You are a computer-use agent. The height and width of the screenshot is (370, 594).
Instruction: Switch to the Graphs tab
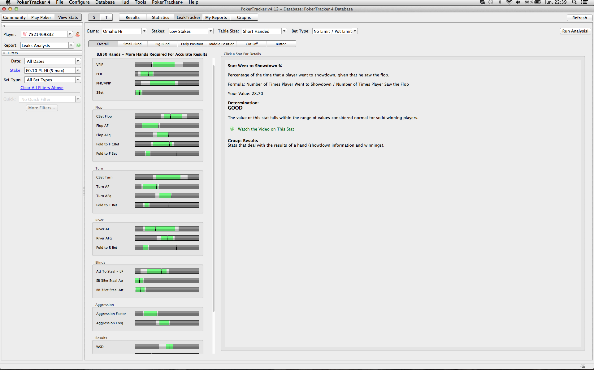pos(244,17)
